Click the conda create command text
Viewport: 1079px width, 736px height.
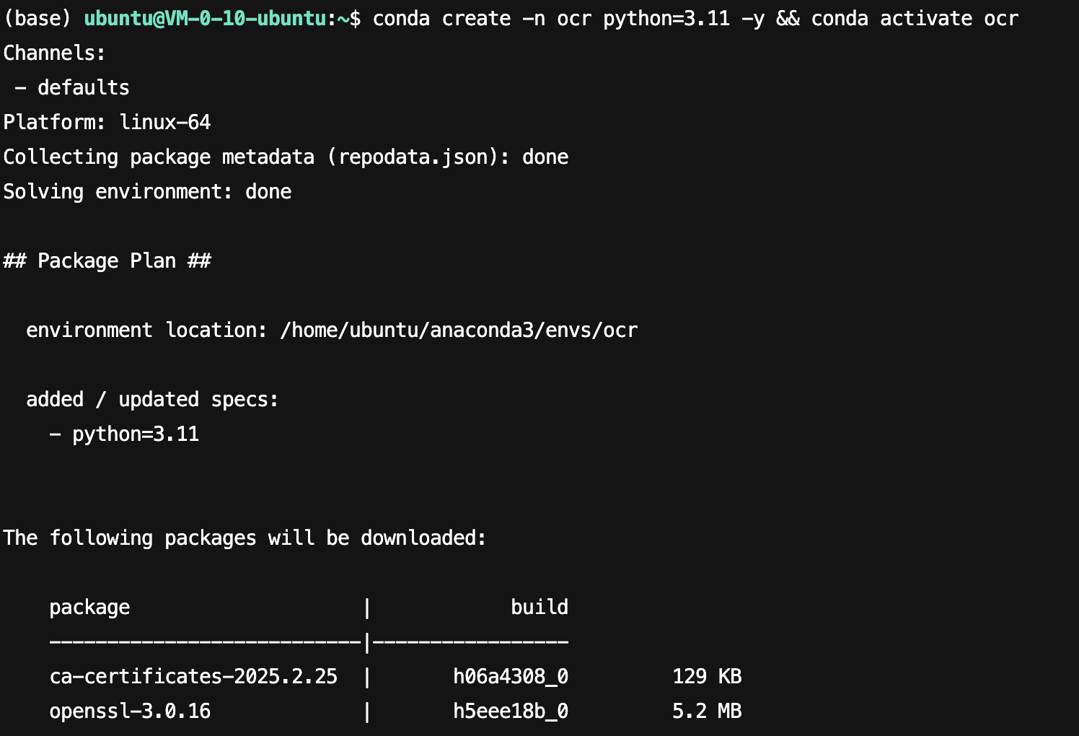[x=441, y=18]
